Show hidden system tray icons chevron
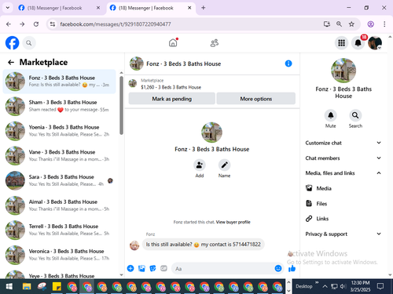The width and height of the screenshot is (393, 294). pyautogui.click(x=325, y=286)
